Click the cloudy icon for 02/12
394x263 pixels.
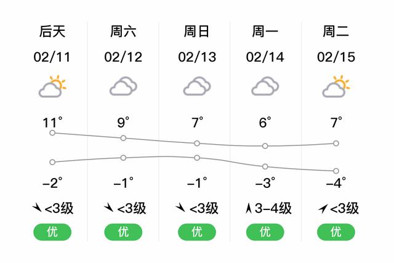123,86
